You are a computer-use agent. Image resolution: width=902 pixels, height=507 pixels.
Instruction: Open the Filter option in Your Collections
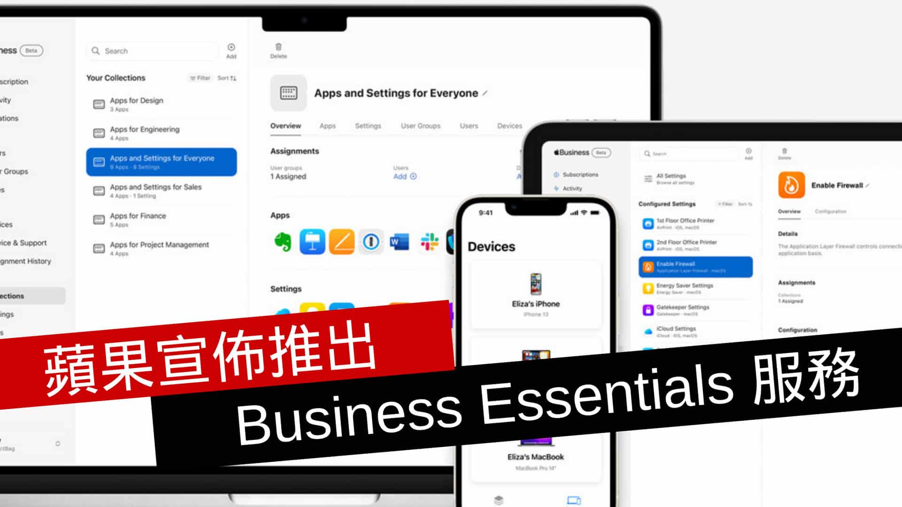(200, 78)
